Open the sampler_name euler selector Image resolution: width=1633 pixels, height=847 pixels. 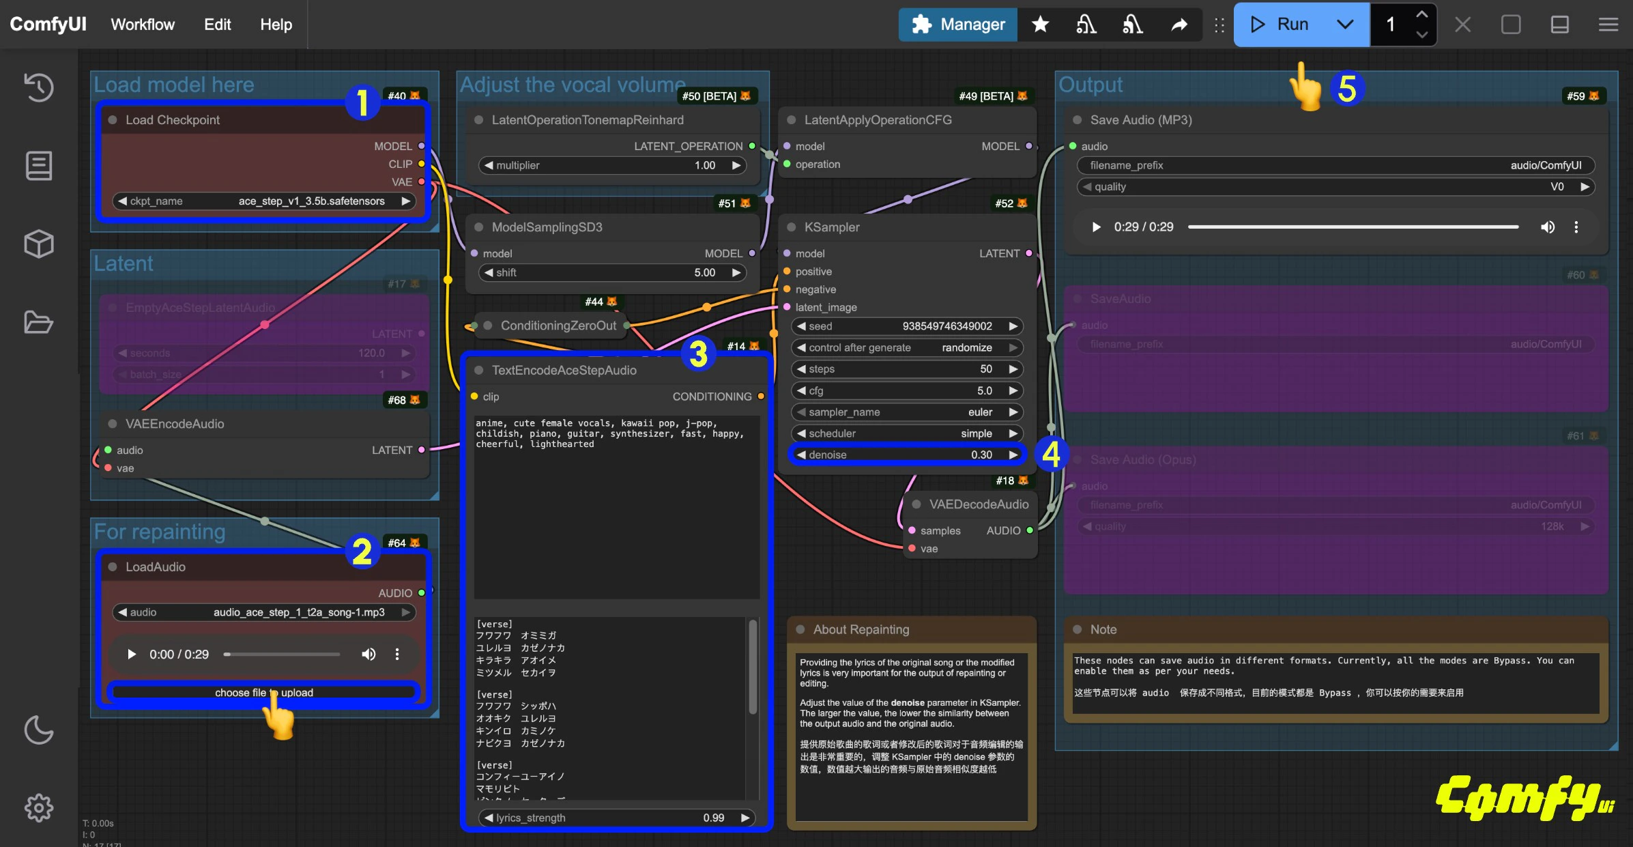click(908, 412)
